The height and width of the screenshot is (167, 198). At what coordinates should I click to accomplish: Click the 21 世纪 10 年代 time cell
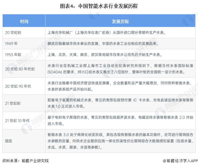[x=24, y=121]
